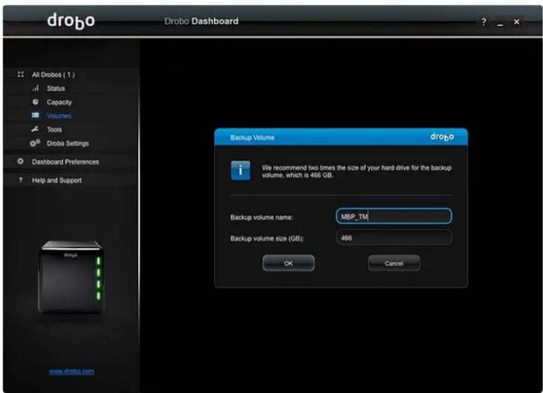Open the Status section
Screen dimensions: 543x393
(x=56, y=88)
